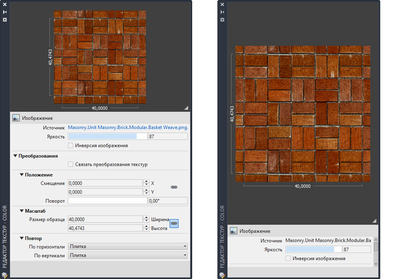Open the horizontal repeat dropdown
Viewport: 394px width, 279px height.
pyautogui.click(x=128, y=246)
